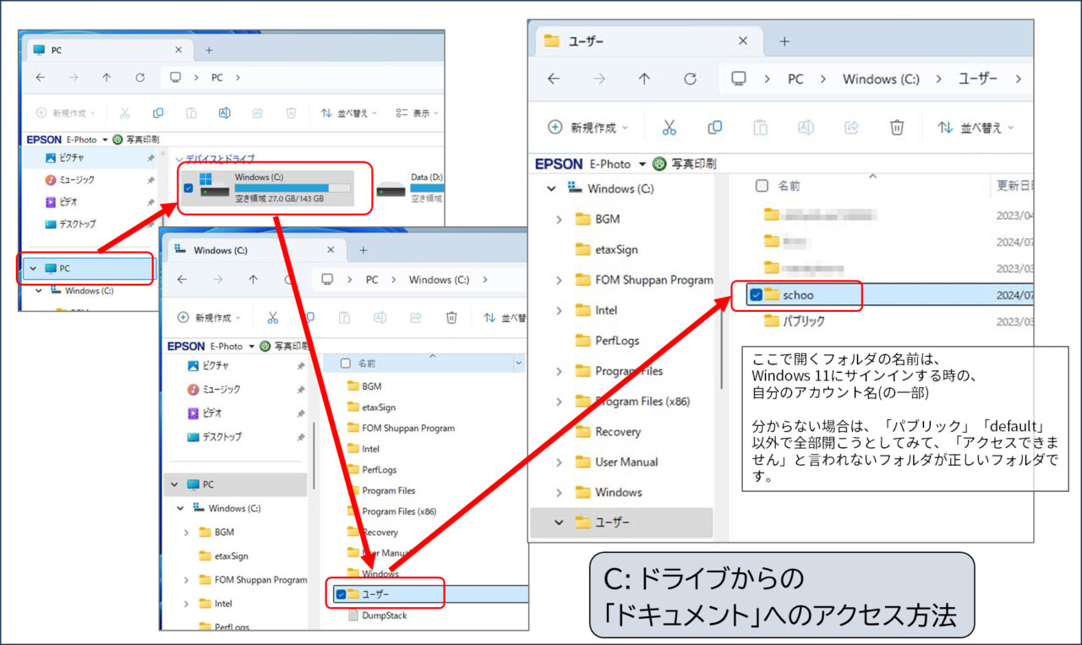This screenshot has width=1082, height=645.
Task: Collapse Windows (C:) node in ユーザー window tree
Action: click(551, 189)
